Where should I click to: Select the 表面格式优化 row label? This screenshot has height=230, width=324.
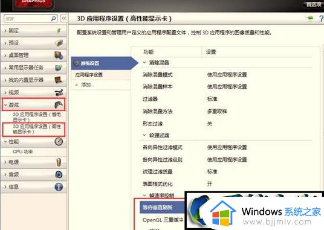(157, 184)
